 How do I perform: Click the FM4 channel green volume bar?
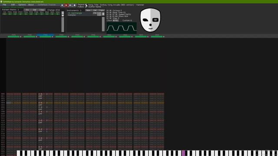click(61, 37)
